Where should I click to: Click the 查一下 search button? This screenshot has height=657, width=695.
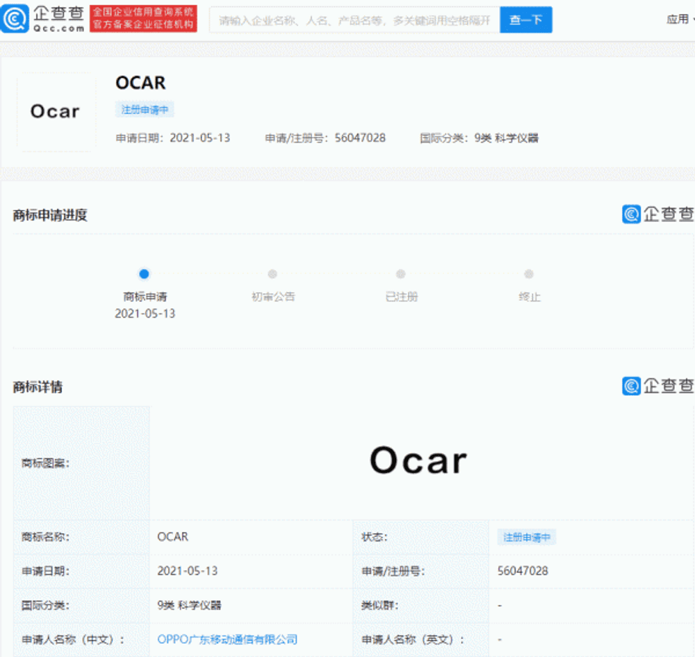526,19
